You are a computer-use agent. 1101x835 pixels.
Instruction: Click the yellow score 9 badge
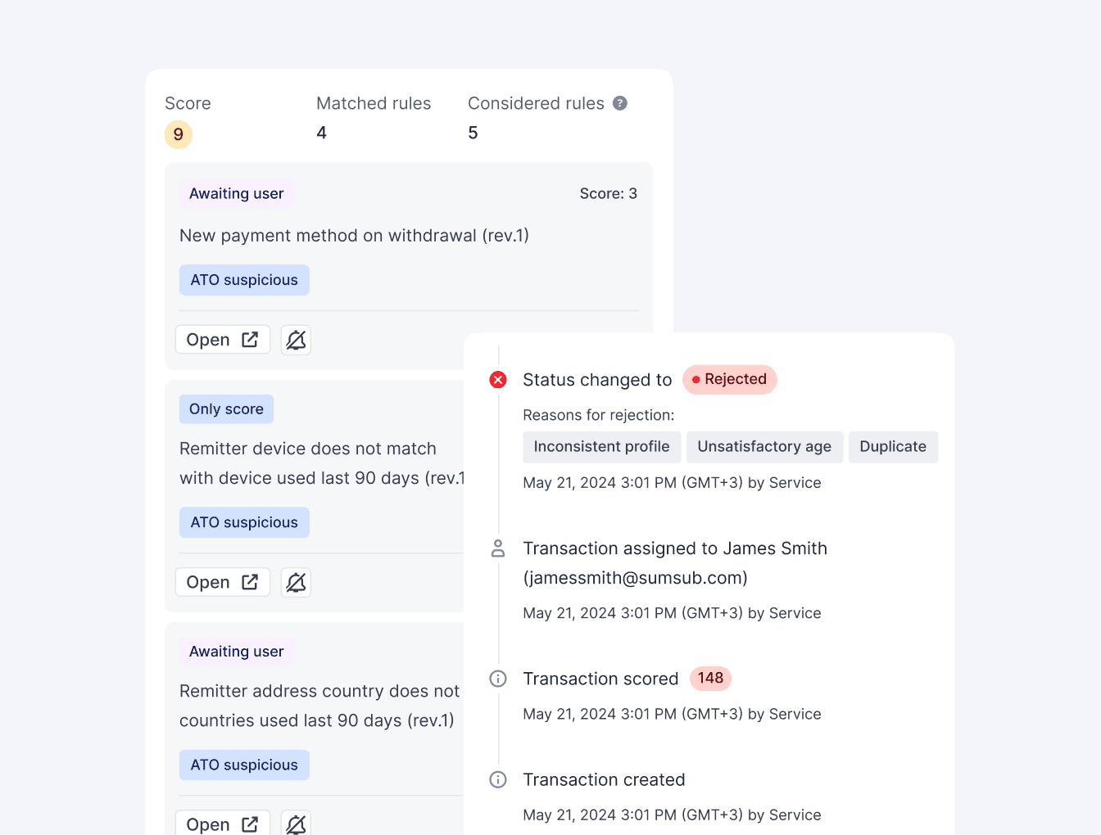(179, 134)
